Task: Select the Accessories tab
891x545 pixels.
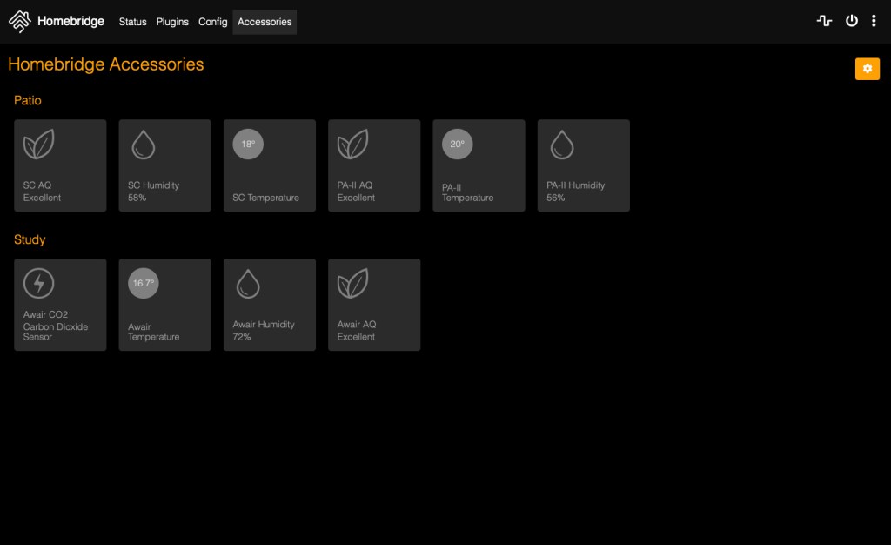Action: pyautogui.click(x=265, y=22)
